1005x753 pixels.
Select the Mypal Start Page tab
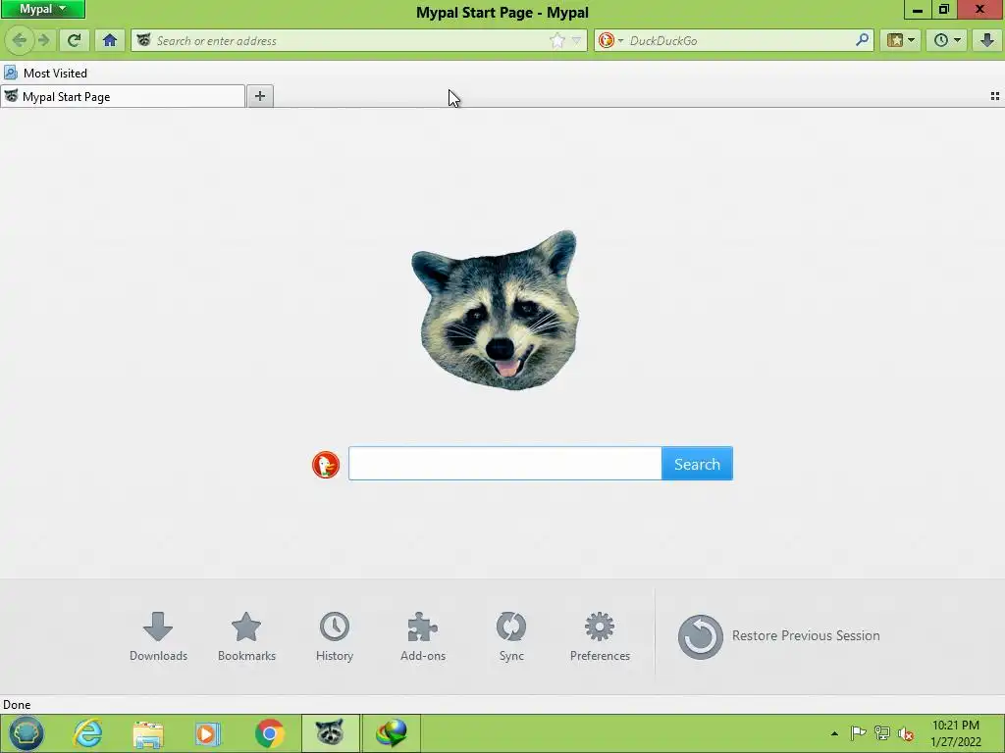tap(123, 97)
